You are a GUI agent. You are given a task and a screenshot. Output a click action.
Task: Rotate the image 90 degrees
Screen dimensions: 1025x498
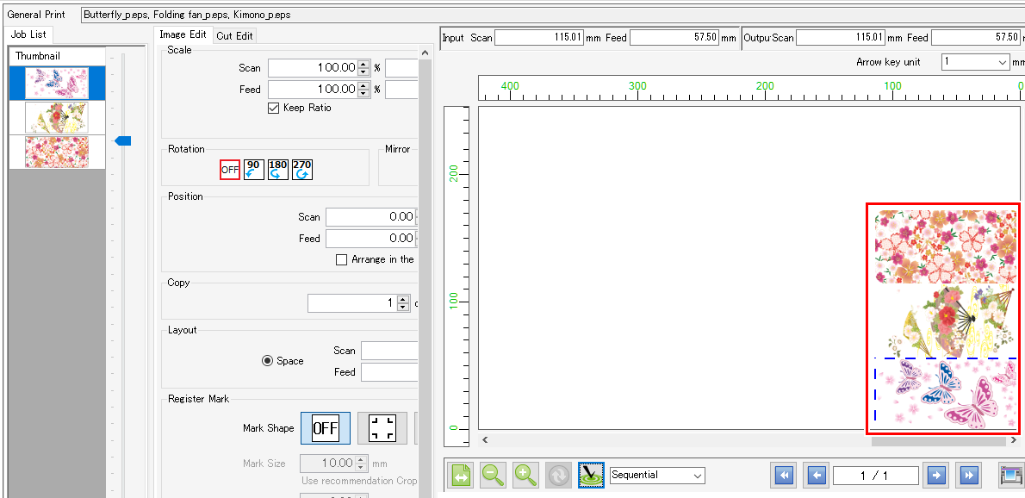pyautogui.click(x=252, y=170)
